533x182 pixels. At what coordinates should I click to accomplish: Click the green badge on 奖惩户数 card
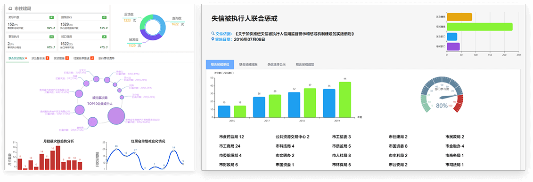(x=51, y=17)
